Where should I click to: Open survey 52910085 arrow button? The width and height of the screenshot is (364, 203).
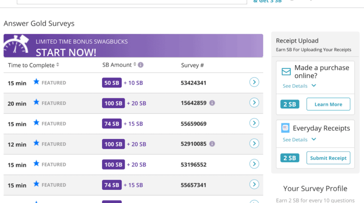254,144
